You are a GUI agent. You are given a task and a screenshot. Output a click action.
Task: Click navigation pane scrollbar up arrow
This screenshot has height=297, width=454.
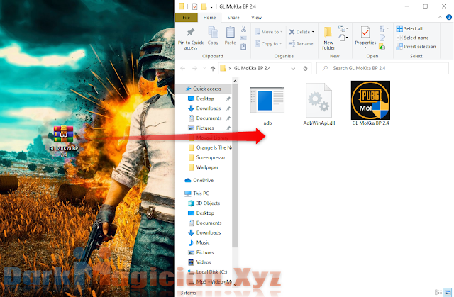coord(235,82)
